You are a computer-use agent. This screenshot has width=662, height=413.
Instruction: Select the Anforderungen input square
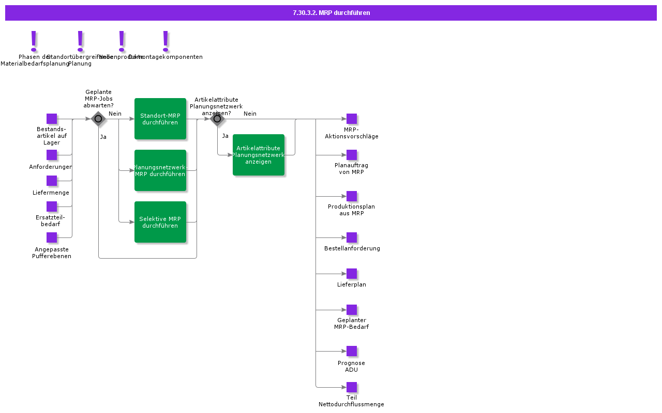[x=52, y=155]
